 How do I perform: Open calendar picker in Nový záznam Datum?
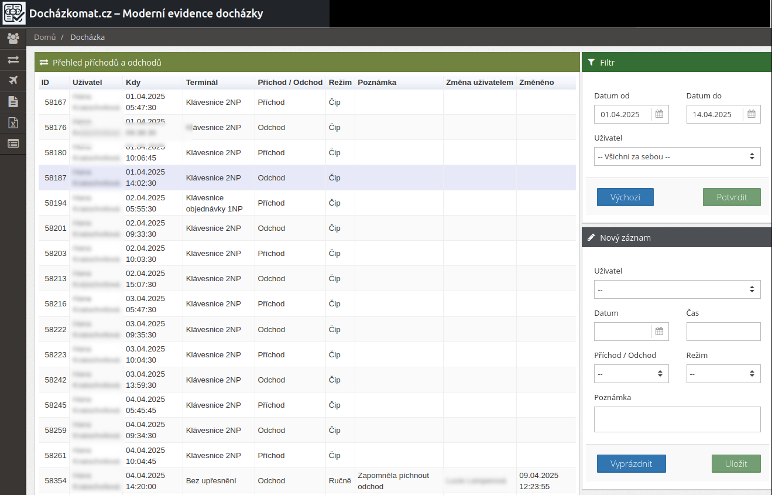659,332
